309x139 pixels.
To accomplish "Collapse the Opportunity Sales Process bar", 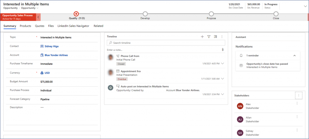I will (38, 17).
